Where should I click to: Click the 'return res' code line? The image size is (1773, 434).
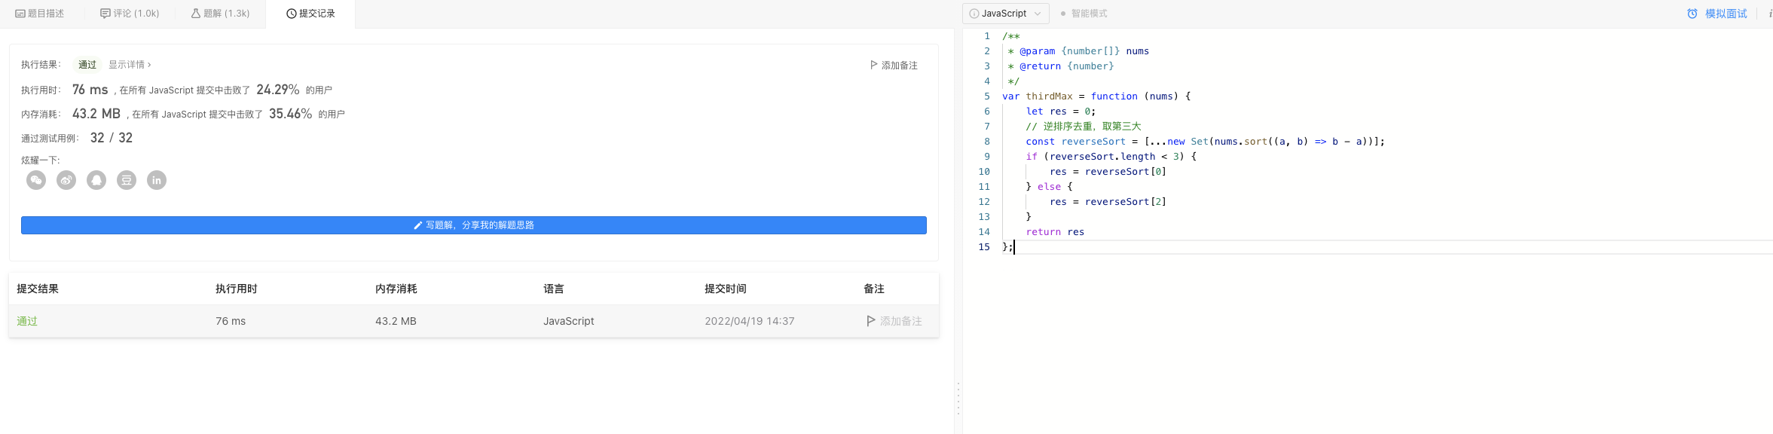point(1055,232)
